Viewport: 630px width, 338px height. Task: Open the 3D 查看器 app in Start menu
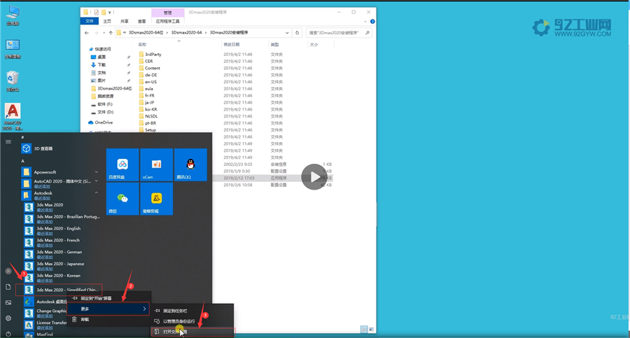click(37, 148)
